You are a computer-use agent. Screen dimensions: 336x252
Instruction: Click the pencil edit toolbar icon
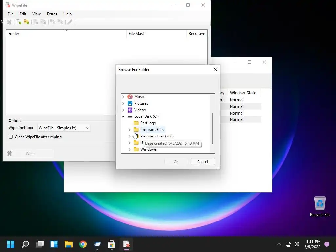tap(70, 22)
